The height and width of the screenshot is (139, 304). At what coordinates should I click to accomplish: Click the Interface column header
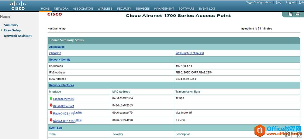(x=55, y=92)
